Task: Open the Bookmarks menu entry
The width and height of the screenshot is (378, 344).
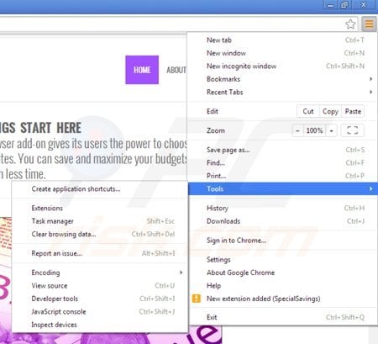Action: pos(283,79)
